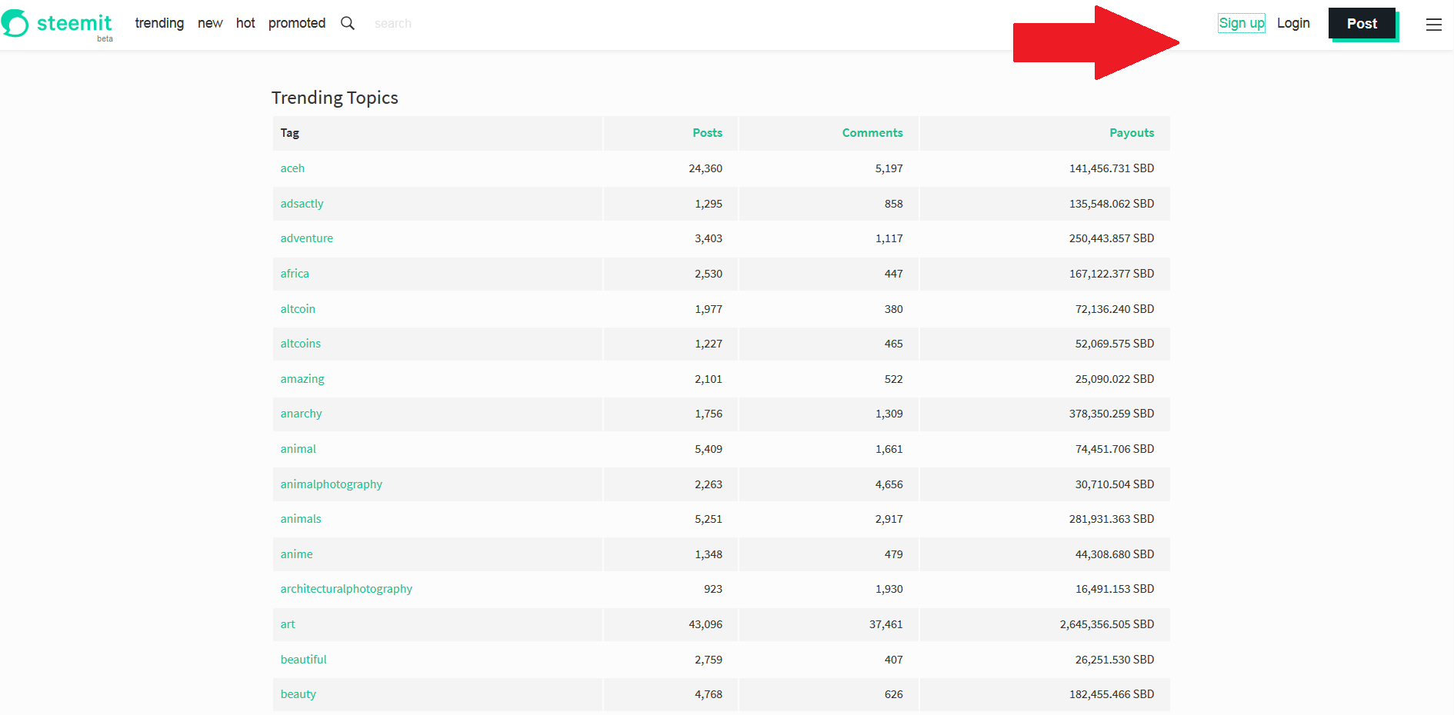Select comment count 858 for adsactly
1454x715 pixels.
tap(894, 204)
